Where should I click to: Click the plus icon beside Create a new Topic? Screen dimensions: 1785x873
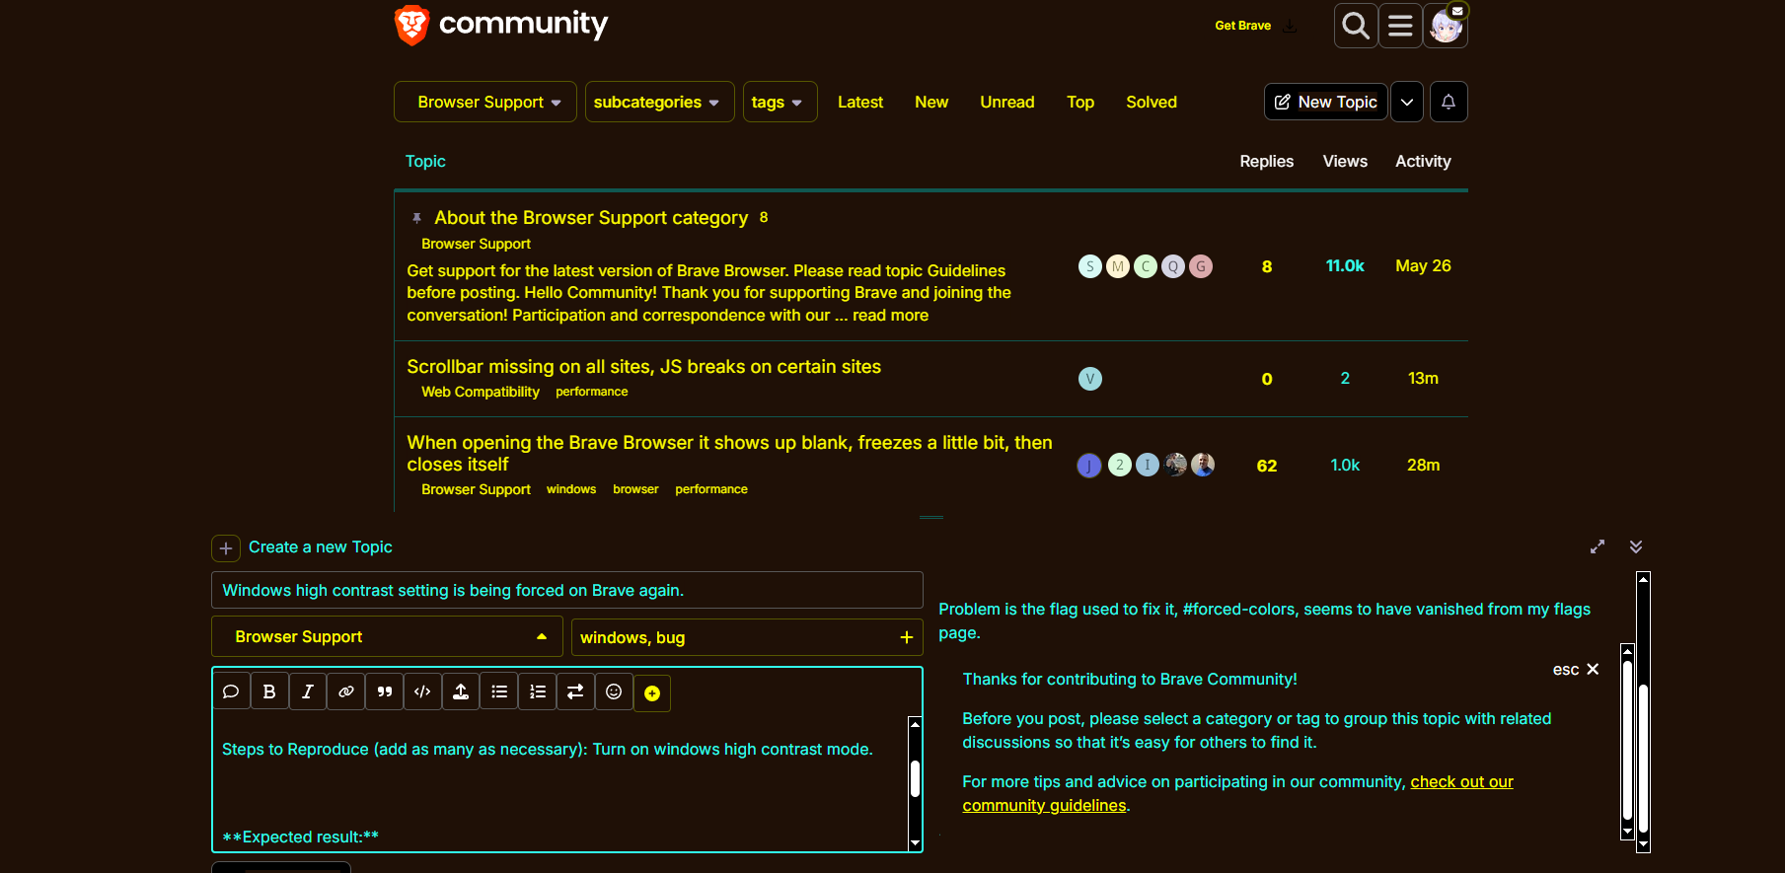pos(226,548)
